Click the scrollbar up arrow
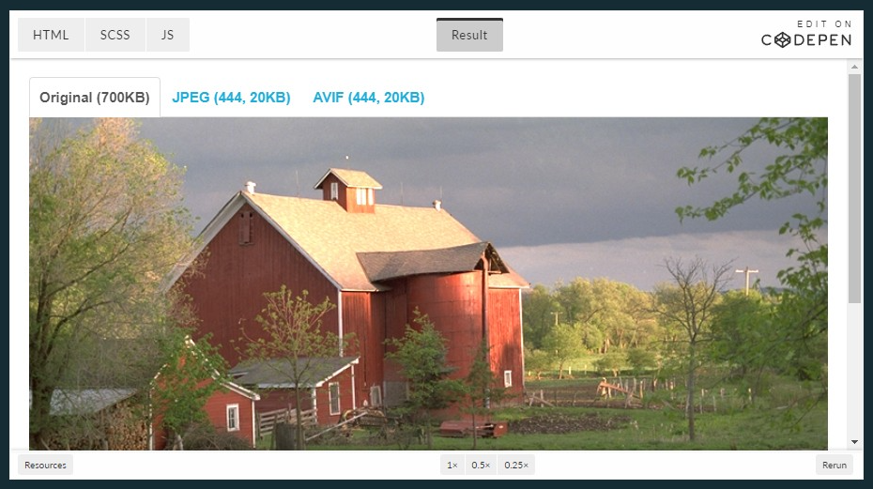 coord(854,67)
